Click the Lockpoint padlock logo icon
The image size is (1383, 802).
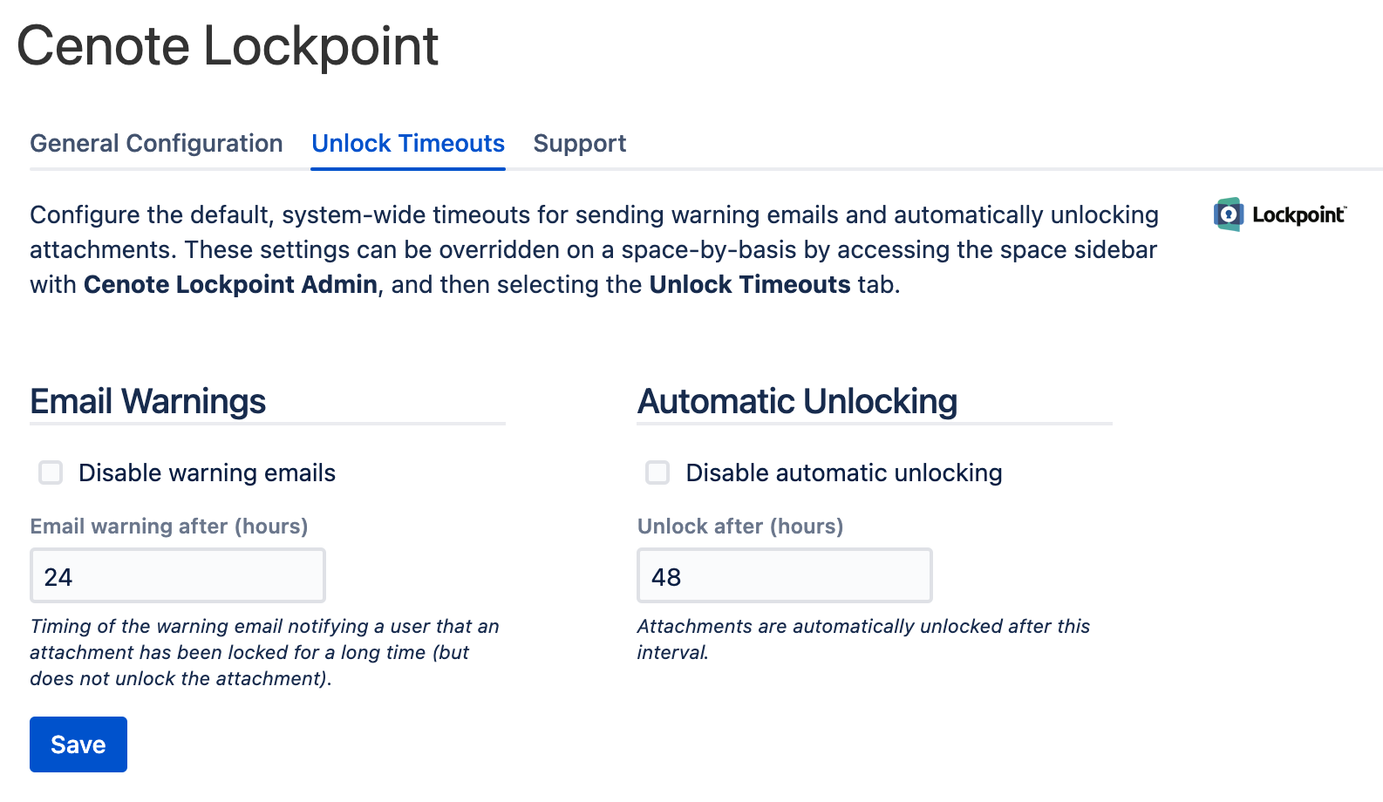click(1229, 214)
